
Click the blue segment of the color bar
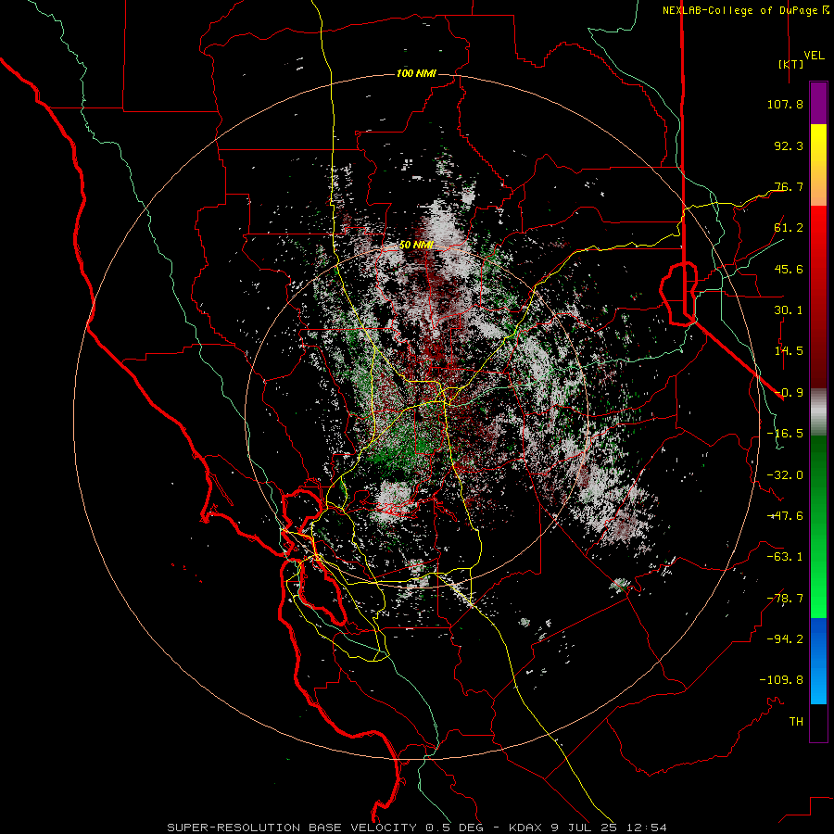(x=818, y=661)
